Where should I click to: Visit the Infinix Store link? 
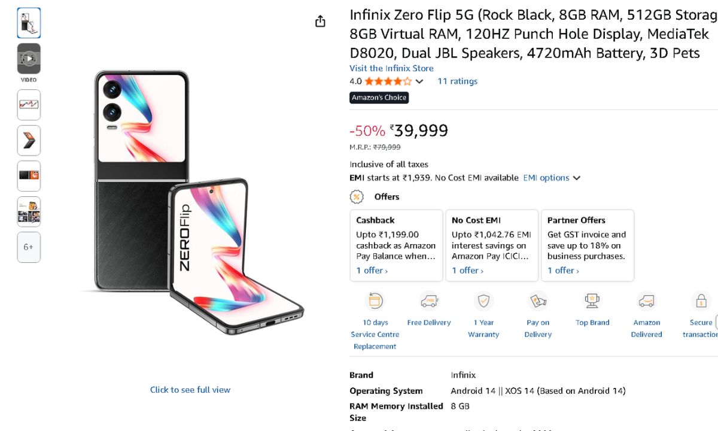tap(391, 68)
